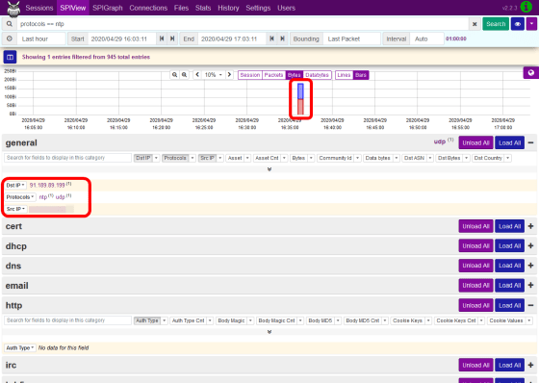Pan the timeline graph left
Viewport: 539px width, 383px height.
coord(197,75)
